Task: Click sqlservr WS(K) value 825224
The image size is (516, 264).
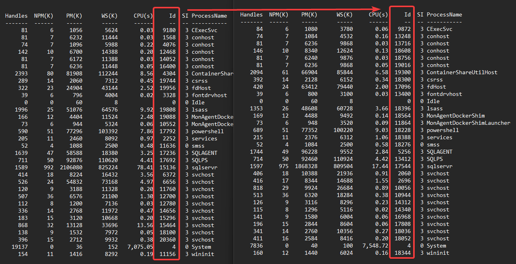Action: 107,167
